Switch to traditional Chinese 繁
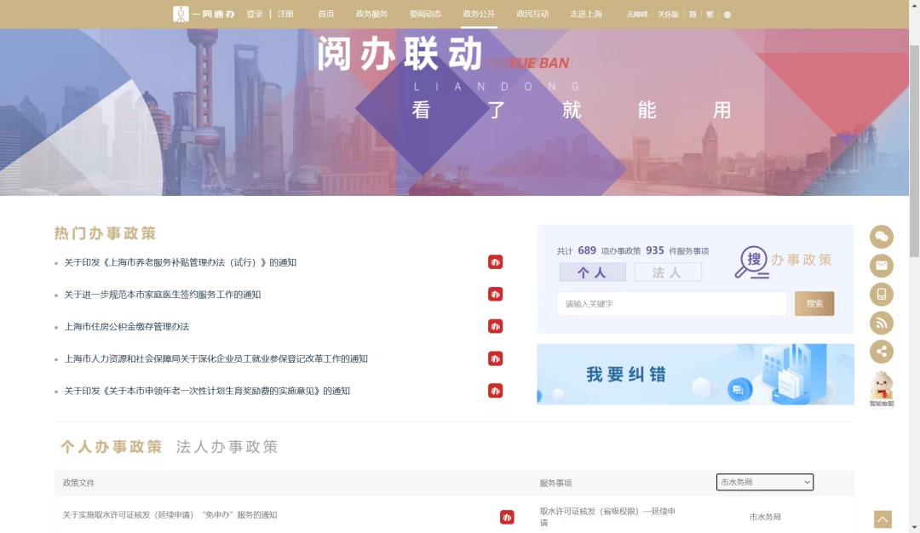This screenshot has width=920, height=533. (x=710, y=14)
